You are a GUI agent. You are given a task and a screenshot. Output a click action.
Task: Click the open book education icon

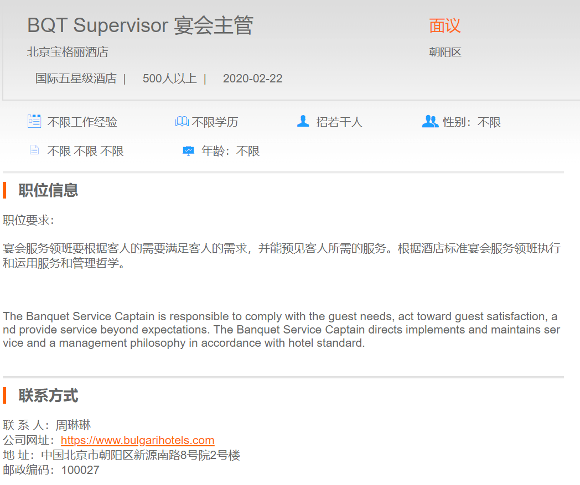point(182,122)
